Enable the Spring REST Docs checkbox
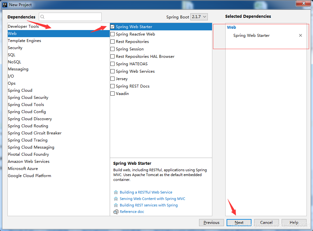 pos(113,86)
